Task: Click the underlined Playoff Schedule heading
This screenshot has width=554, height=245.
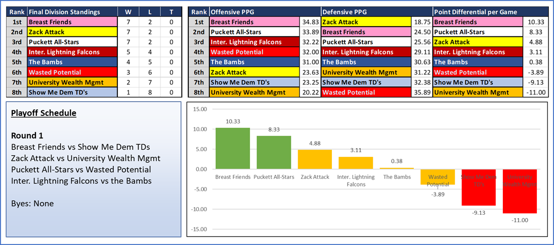Action: (44, 113)
